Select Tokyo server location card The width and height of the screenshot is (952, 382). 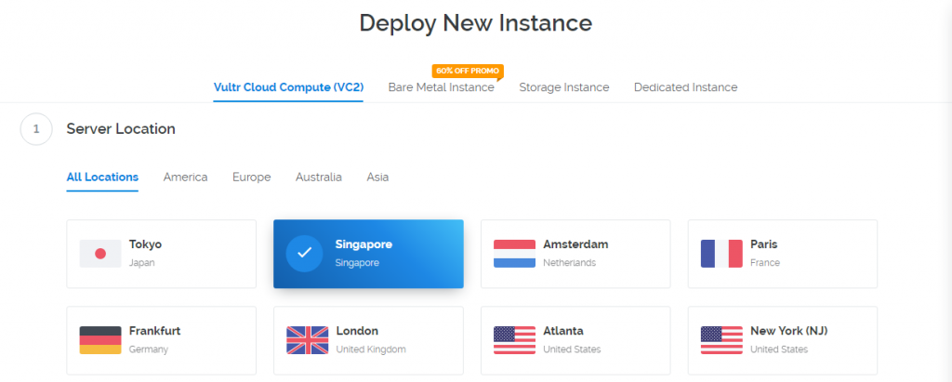coord(162,254)
